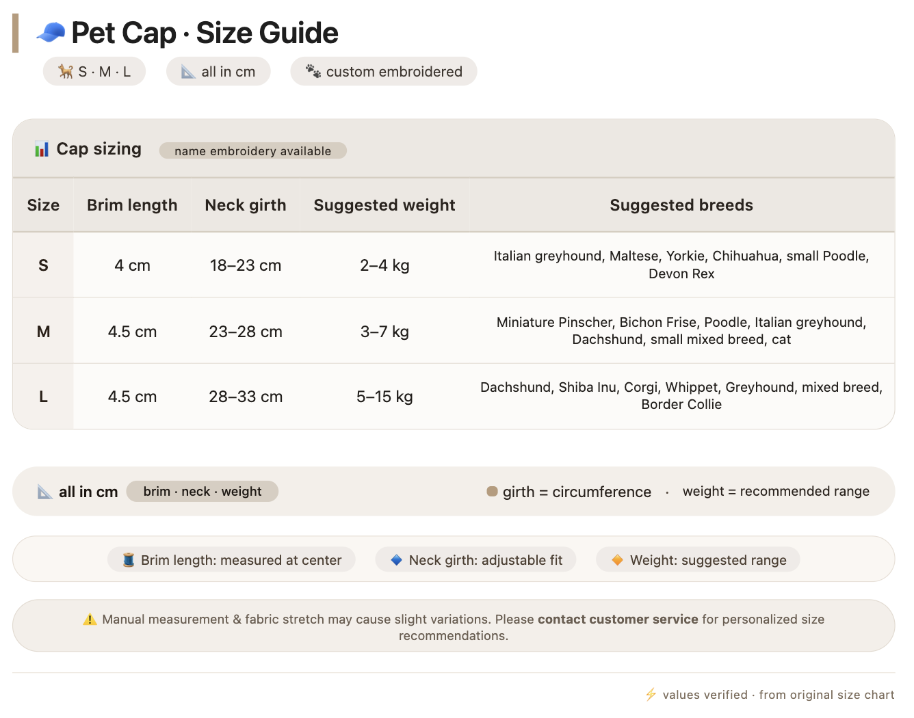Open the contact customer service link
The width and height of the screenshot is (914, 718).
coord(618,620)
